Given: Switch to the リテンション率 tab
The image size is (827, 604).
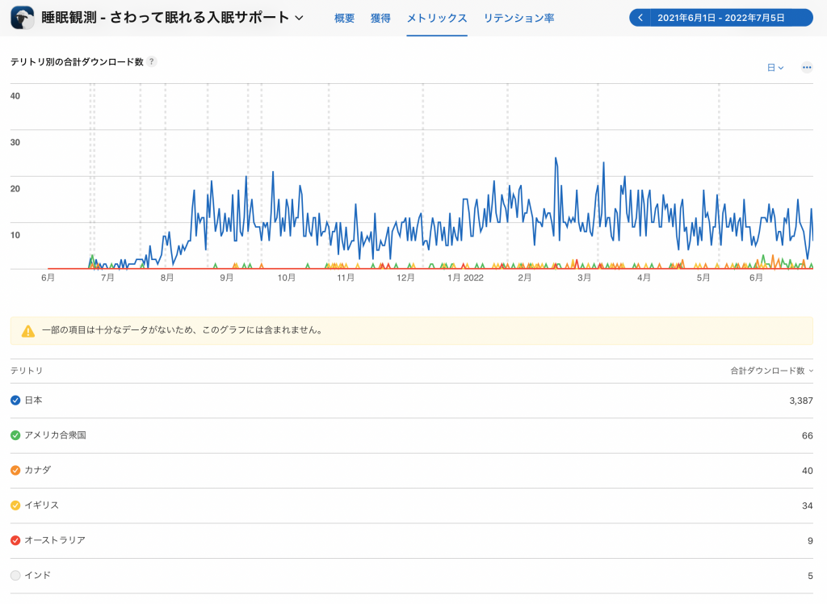Looking at the screenshot, I should coord(518,18).
